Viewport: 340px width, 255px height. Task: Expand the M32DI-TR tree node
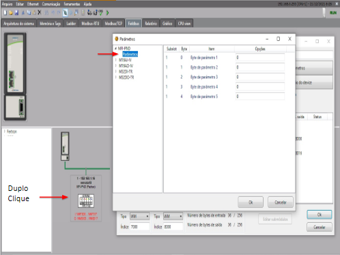click(116, 72)
